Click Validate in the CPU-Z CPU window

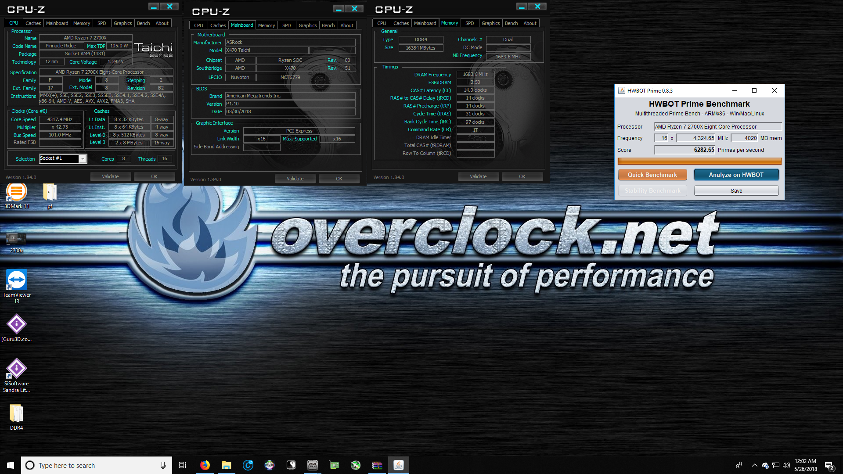click(110, 176)
